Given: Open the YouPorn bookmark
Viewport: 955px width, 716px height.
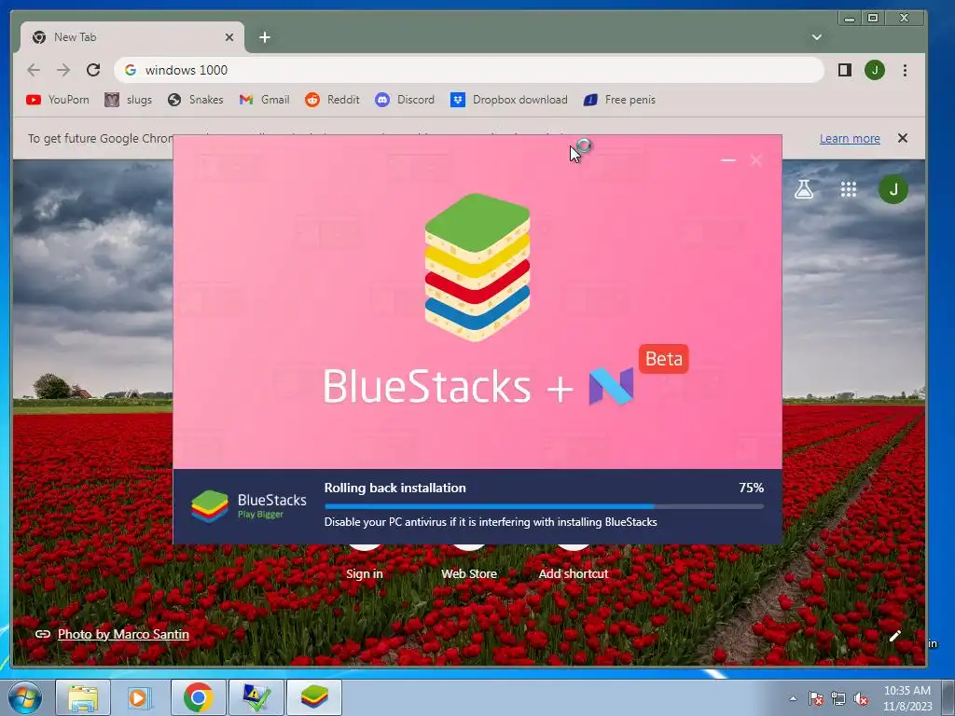Looking at the screenshot, I should coord(58,100).
